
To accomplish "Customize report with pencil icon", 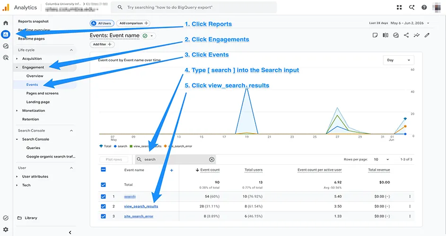I will pos(427,35).
